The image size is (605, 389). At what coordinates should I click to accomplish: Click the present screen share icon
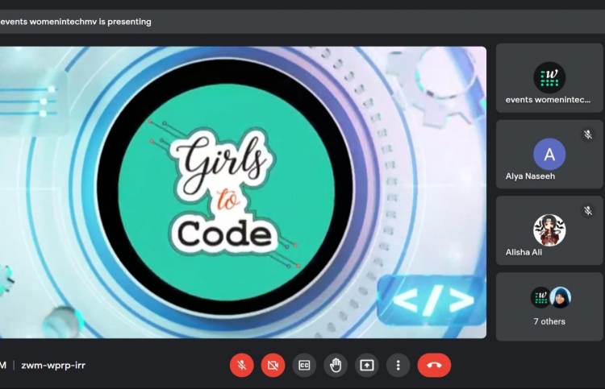pyautogui.click(x=367, y=365)
